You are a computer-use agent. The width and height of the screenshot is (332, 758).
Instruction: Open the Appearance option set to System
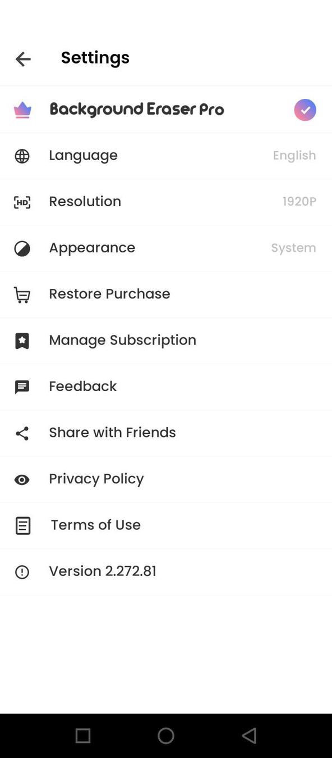[166, 248]
